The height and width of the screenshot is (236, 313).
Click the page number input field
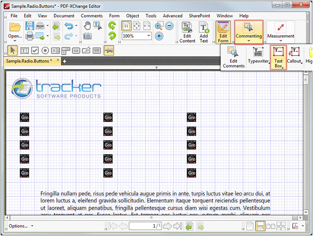(145, 226)
